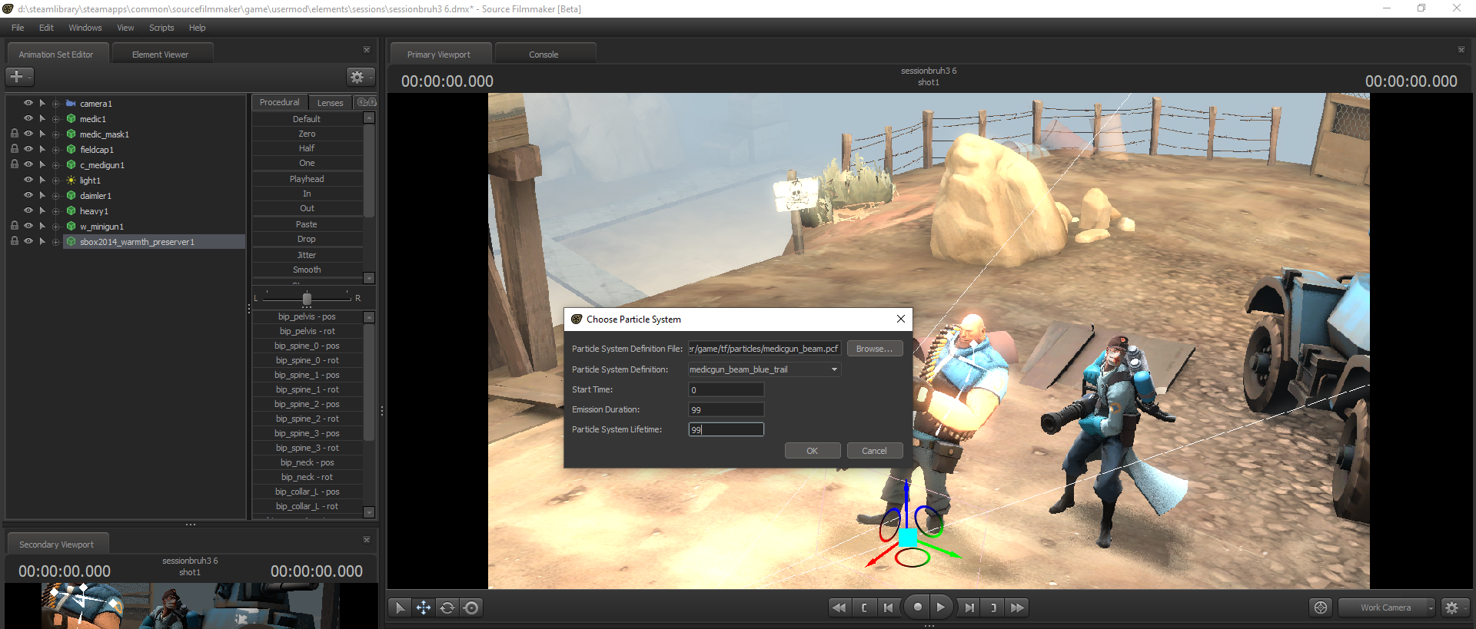Click the green cube icon of heavy1
The image size is (1476, 629).
point(71,211)
